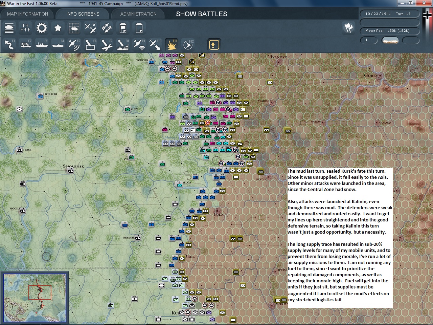Click the F12 end turn icon

pos(188,44)
